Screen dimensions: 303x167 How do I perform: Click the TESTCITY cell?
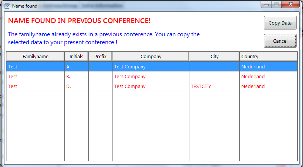coord(201,87)
